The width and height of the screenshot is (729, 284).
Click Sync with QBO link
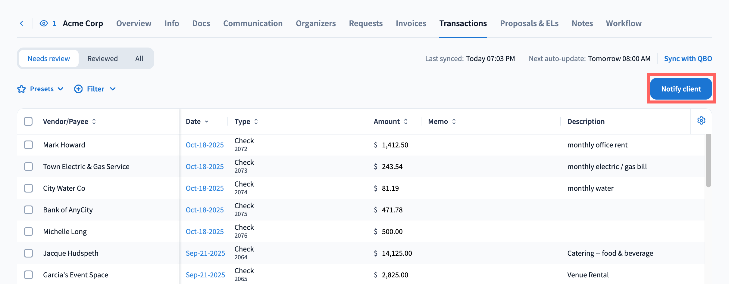pos(688,59)
